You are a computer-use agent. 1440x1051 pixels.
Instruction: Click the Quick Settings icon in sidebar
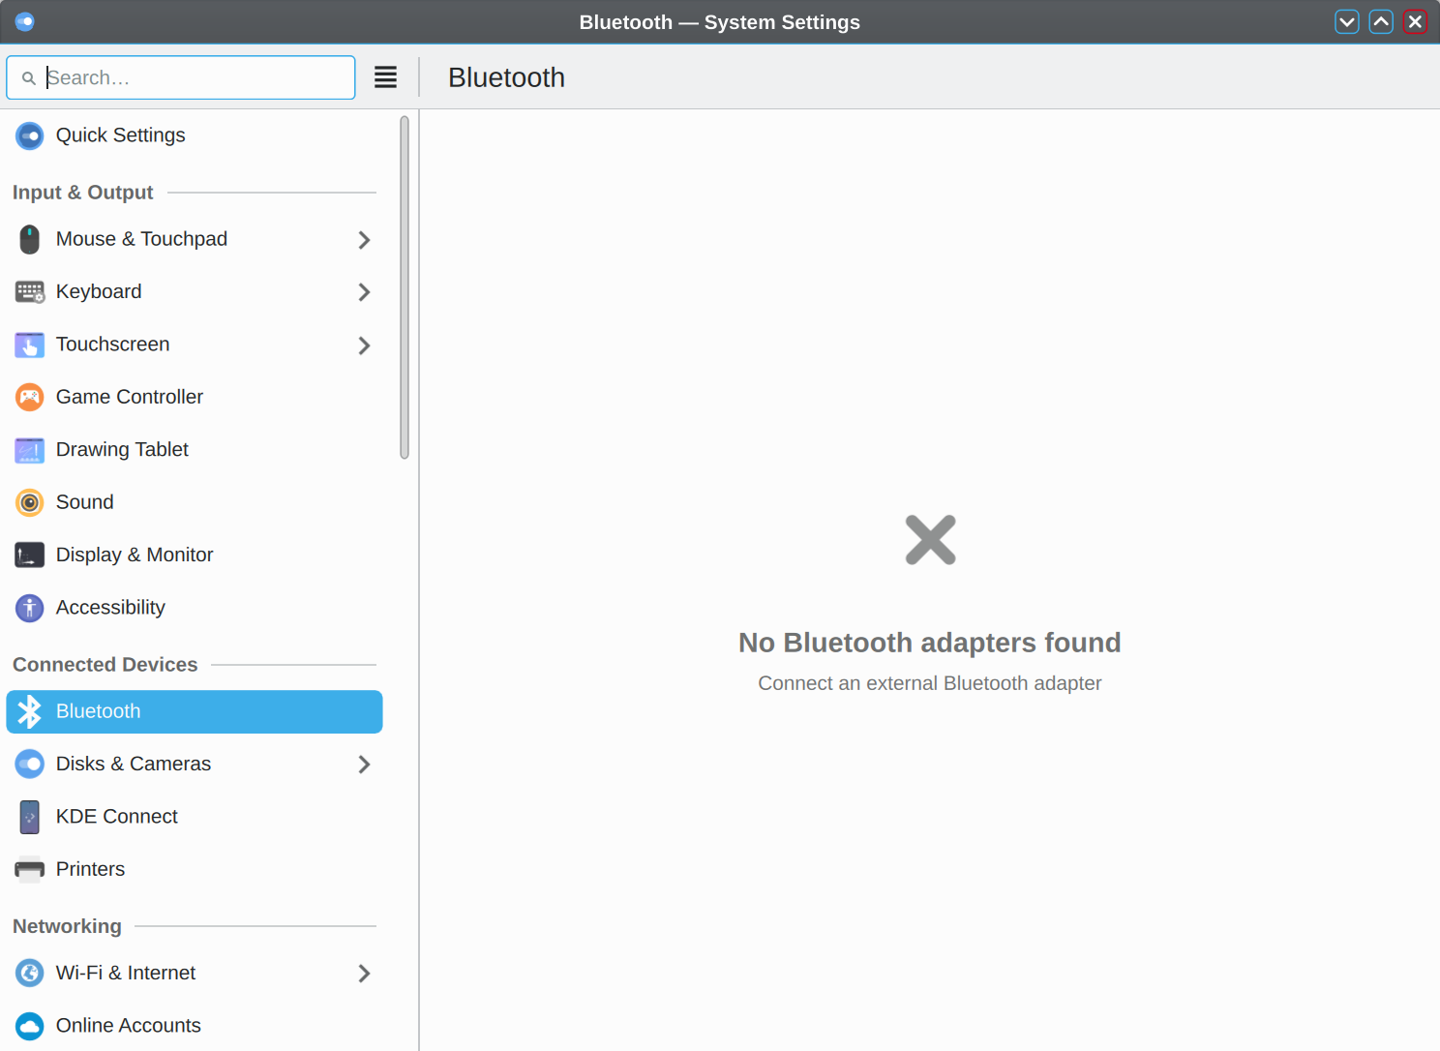pyautogui.click(x=29, y=136)
